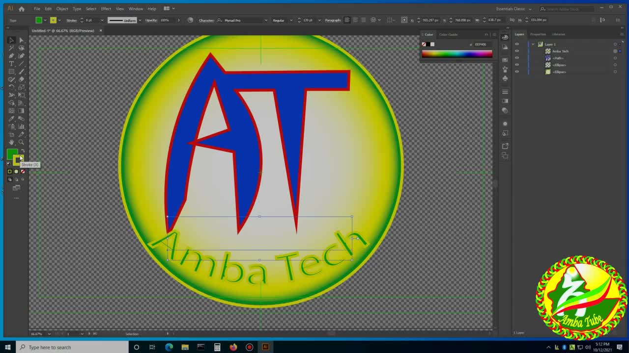Click the Default Fill and Stroke icon
Viewport: 629px width, 353px height.
9,164
